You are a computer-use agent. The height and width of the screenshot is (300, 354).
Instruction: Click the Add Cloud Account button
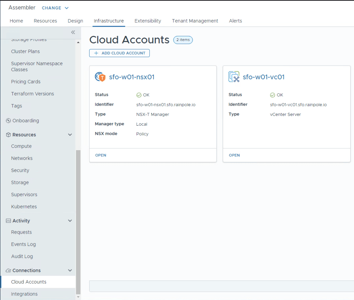point(119,53)
